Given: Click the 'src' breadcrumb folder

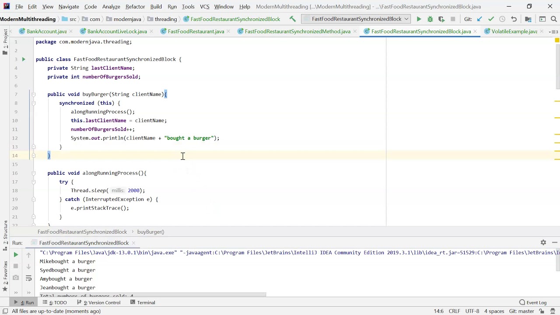Looking at the screenshot, I should pyautogui.click(x=69, y=19).
